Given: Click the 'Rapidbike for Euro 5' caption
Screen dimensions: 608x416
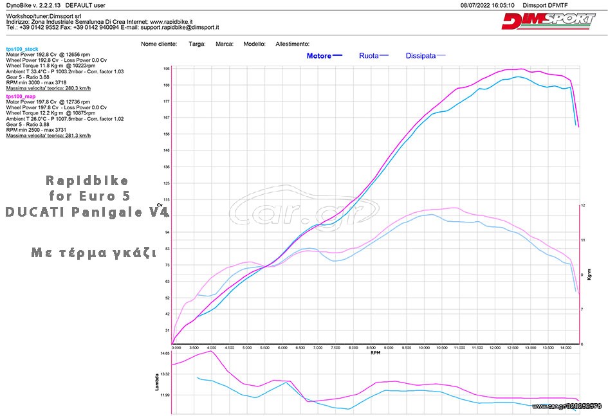Looking at the screenshot, I should [89, 188].
